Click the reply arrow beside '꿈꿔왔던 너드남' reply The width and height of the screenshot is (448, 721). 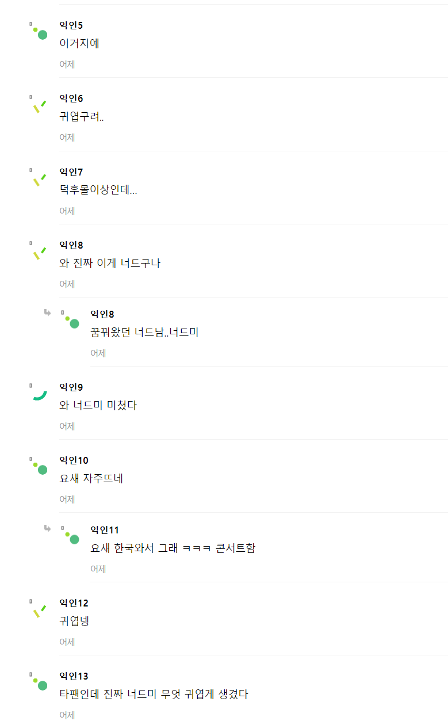(x=48, y=312)
